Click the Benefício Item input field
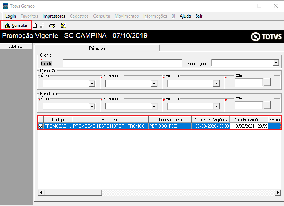The image size is (284, 206). point(249,105)
